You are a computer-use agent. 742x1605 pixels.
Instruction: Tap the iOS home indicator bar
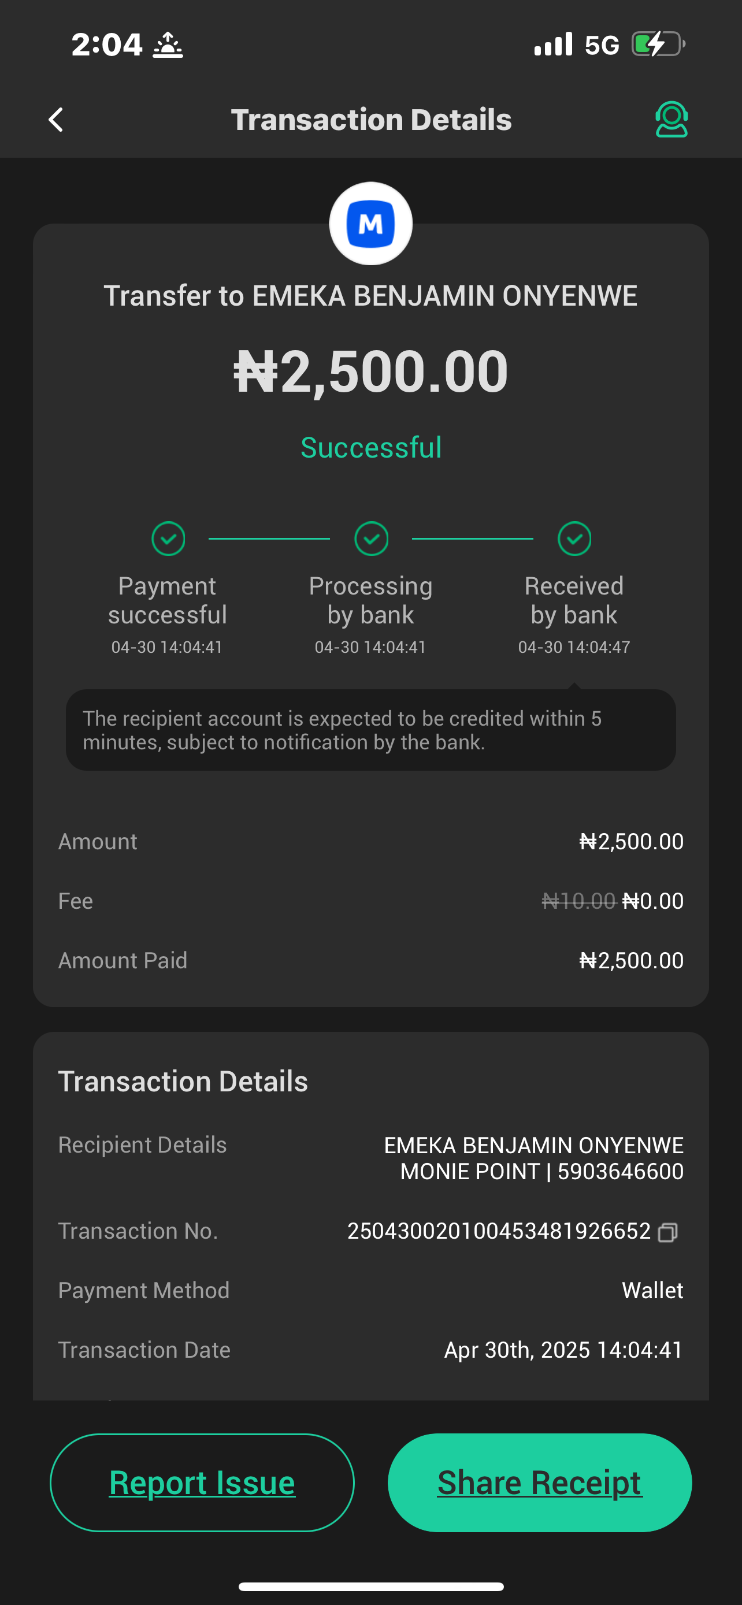point(370,1587)
